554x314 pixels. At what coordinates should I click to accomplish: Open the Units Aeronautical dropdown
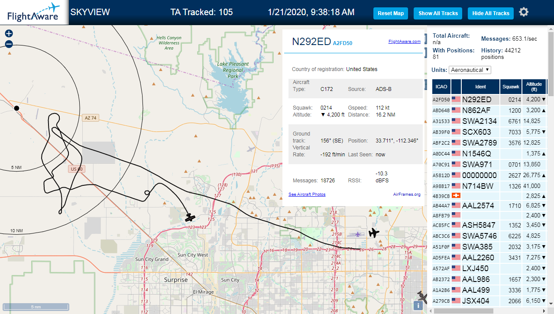(x=470, y=70)
